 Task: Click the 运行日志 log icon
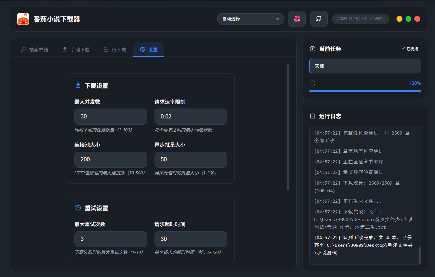point(312,116)
